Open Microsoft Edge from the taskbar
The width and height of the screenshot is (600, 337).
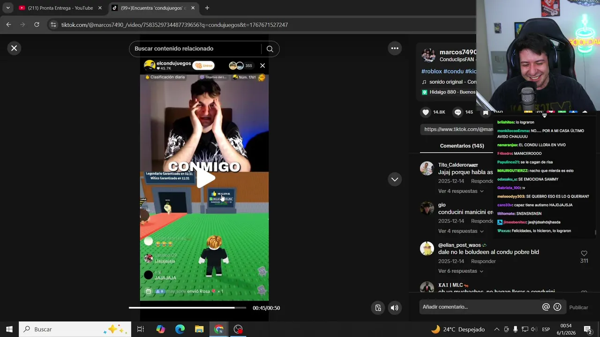(180, 329)
